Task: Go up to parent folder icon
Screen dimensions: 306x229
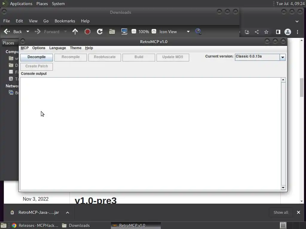Action: (75, 32)
